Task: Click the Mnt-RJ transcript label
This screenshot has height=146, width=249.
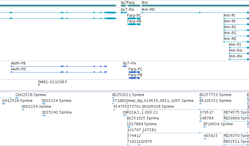Action: (x=235, y=45)
